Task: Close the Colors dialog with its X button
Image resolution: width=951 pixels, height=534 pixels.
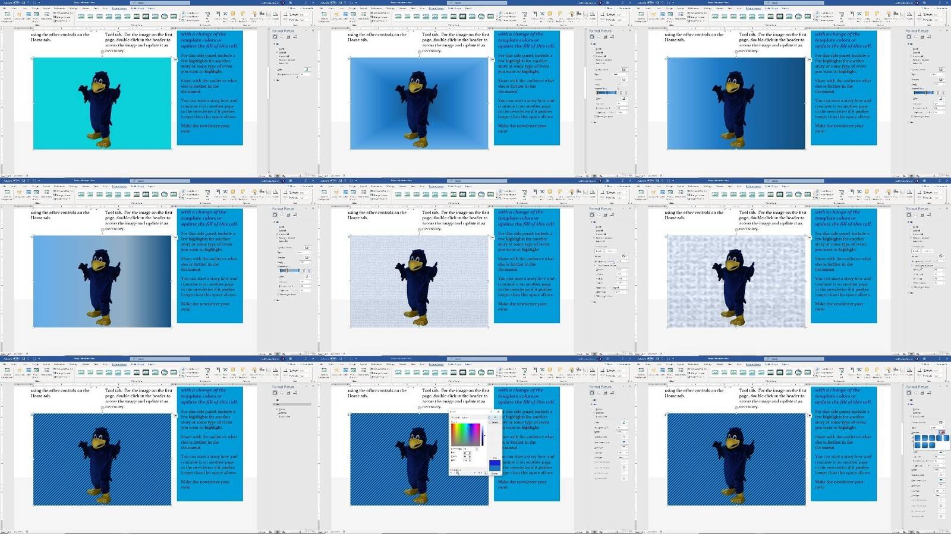Action: pos(498,411)
